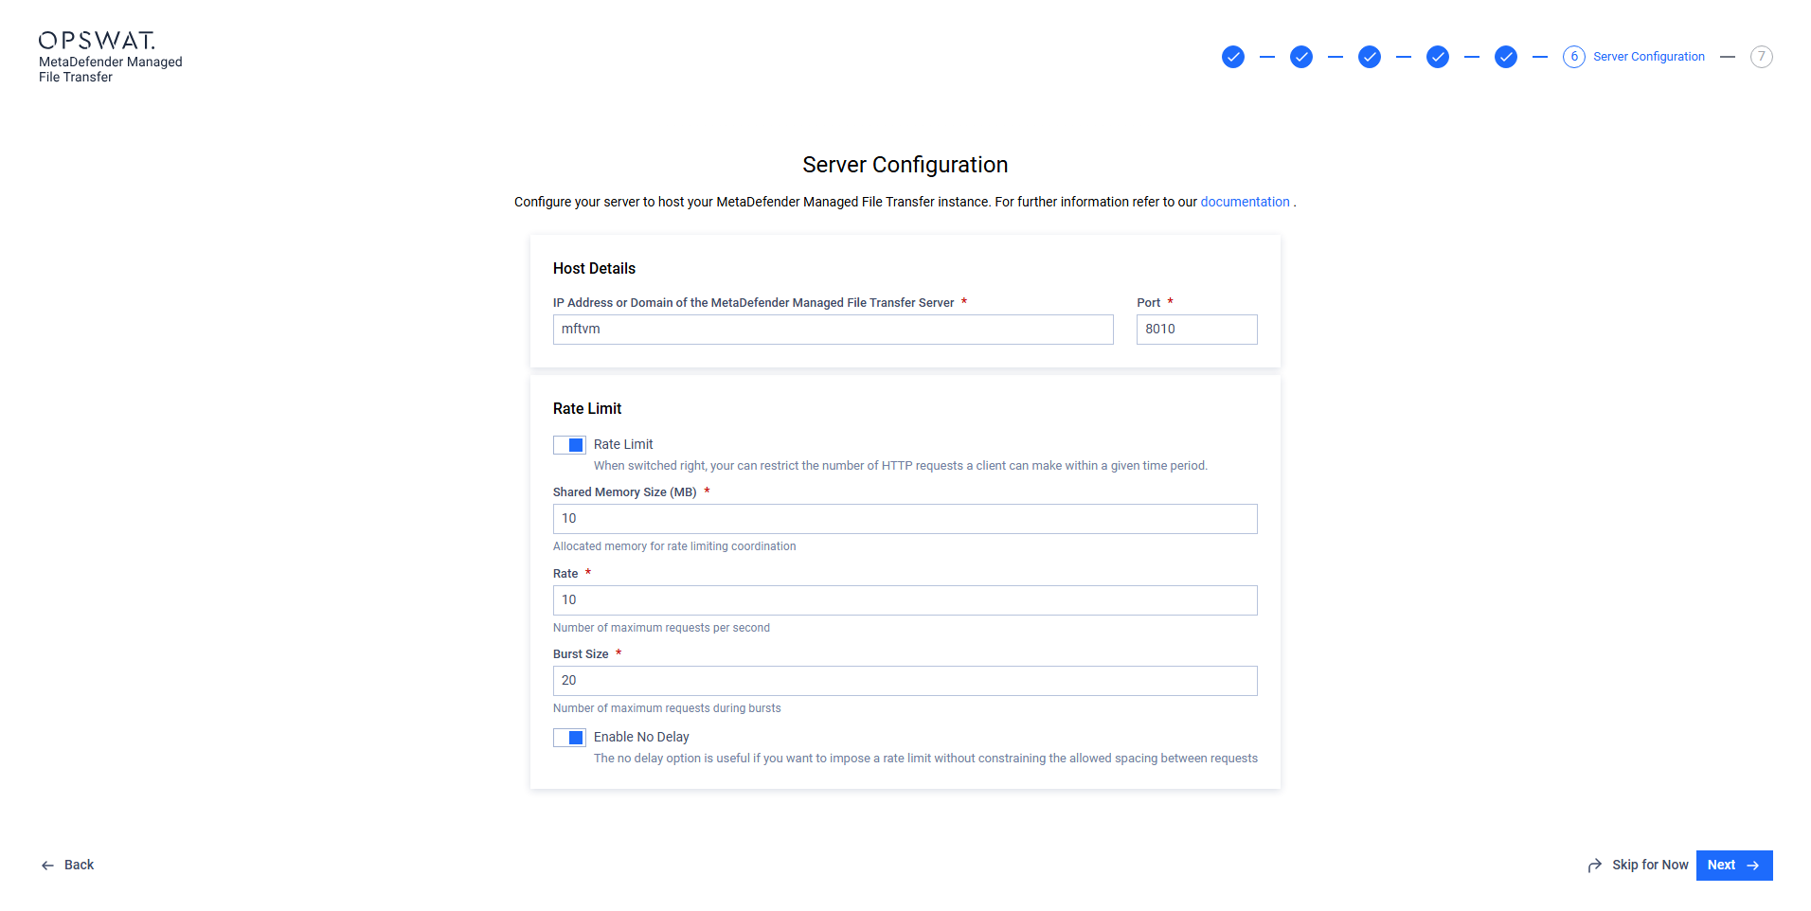Toggle the Enable No Delay switch
The width and height of the screenshot is (1811, 911).
coord(569,738)
